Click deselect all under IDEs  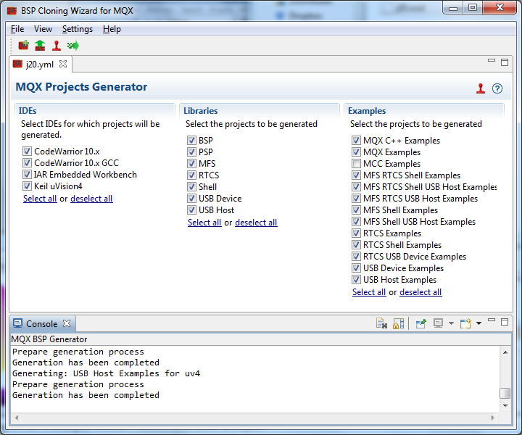pos(91,199)
